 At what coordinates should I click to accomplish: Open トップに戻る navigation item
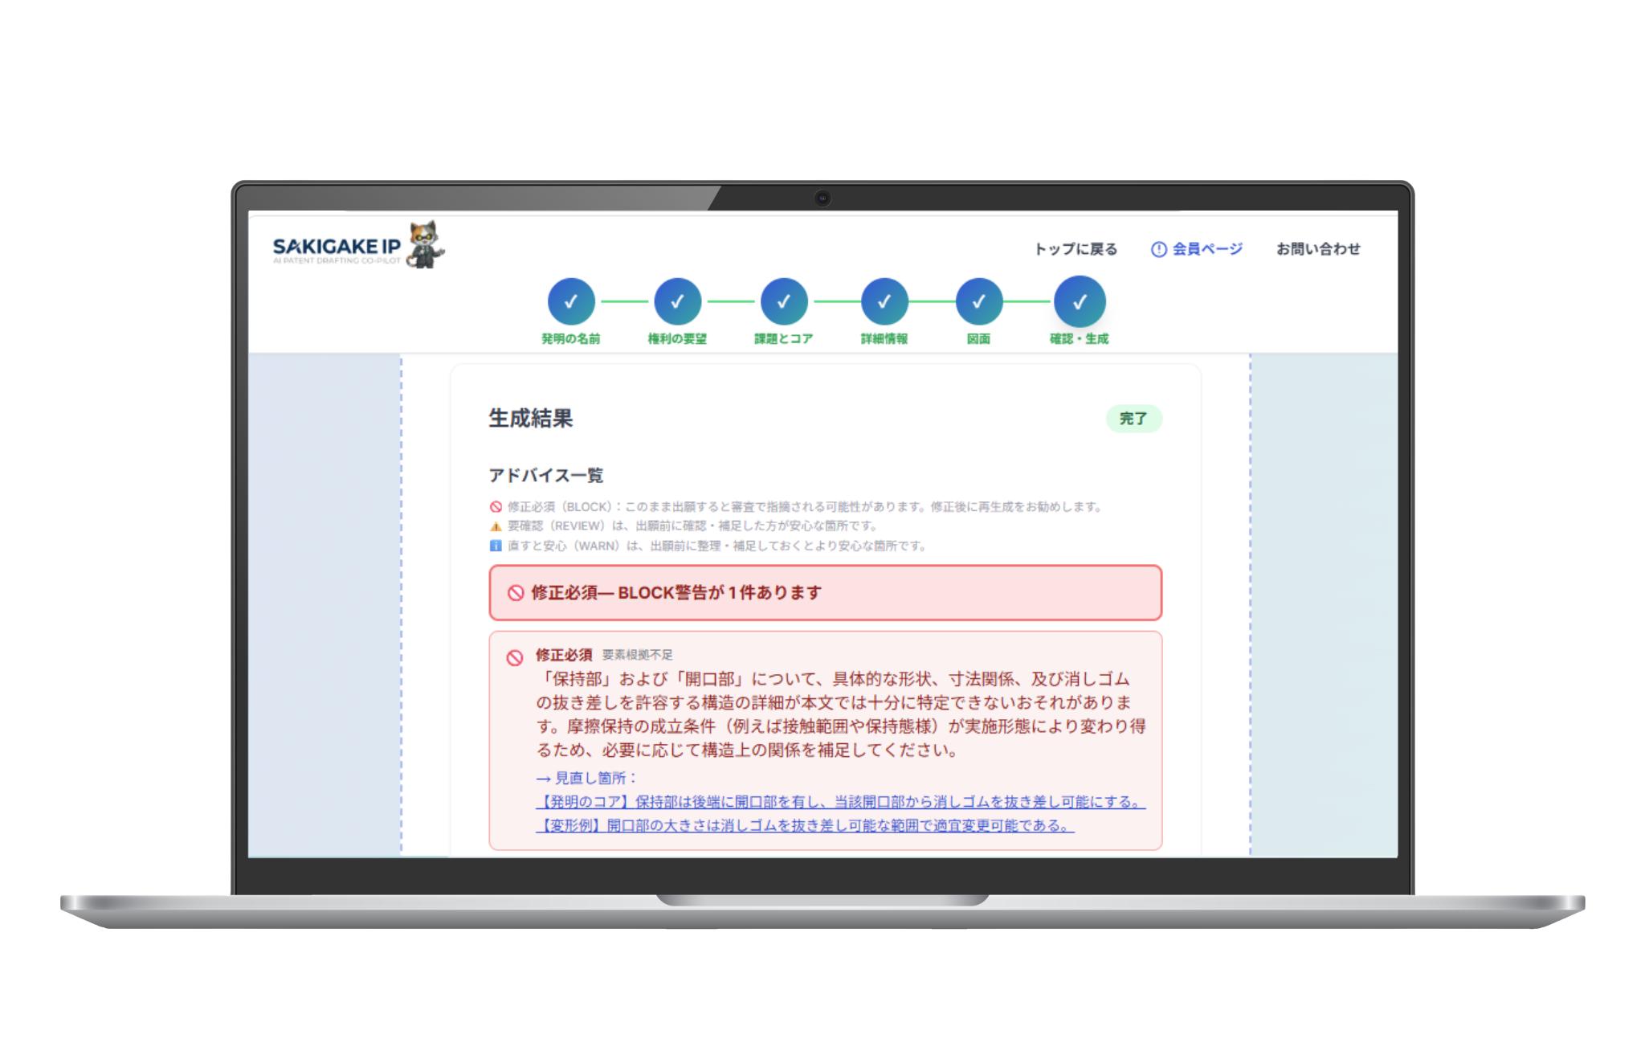click(x=1076, y=249)
